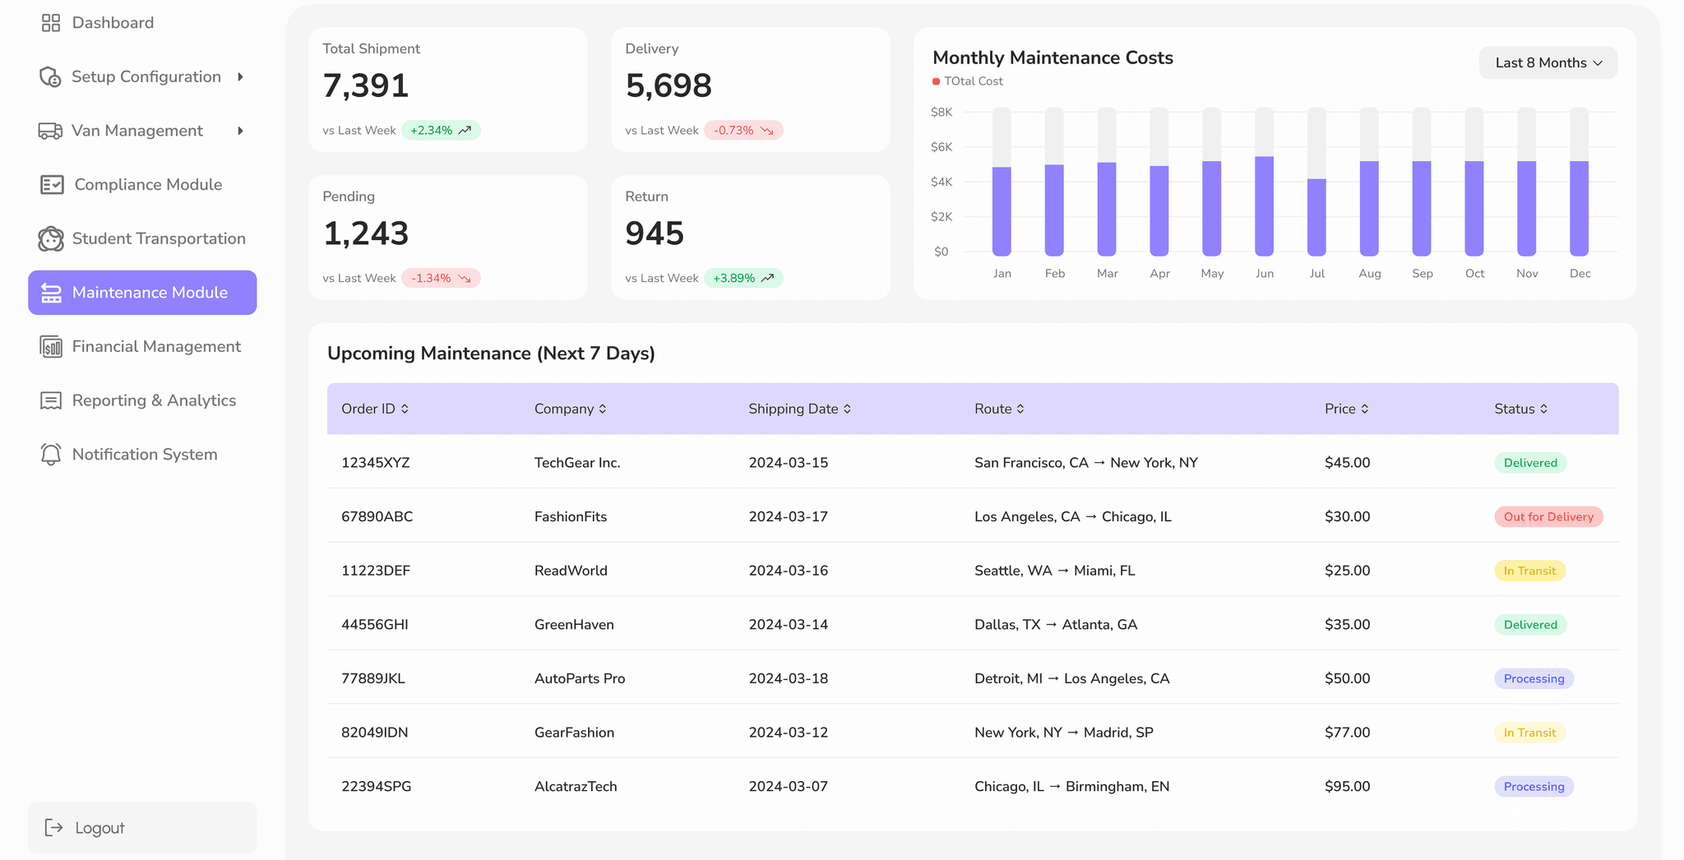Open the Last 8 Months dropdown
1684x860 pixels.
pyautogui.click(x=1548, y=63)
